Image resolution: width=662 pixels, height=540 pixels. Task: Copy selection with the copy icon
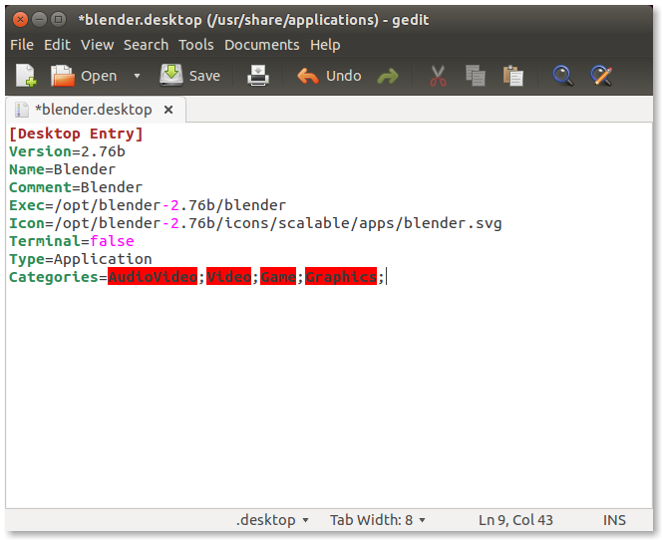(x=476, y=76)
